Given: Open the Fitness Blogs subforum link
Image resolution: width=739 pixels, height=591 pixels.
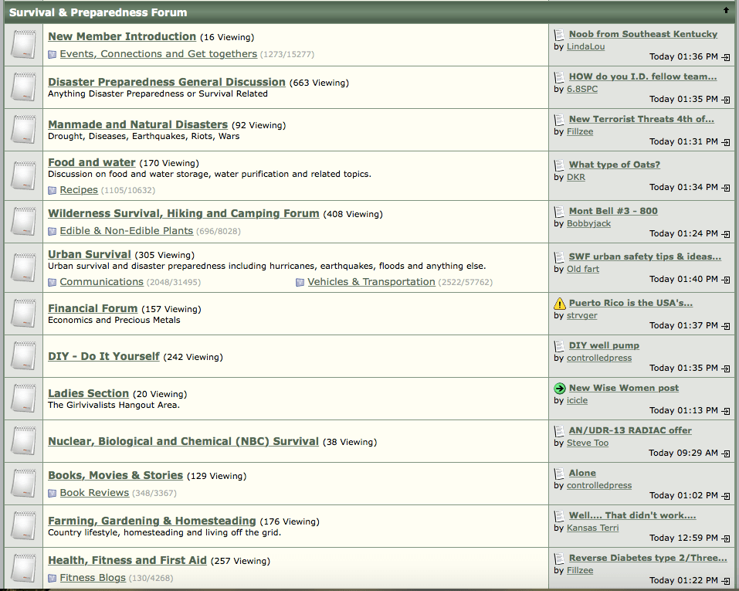Looking at the screenshot, I should pos(93,577).
